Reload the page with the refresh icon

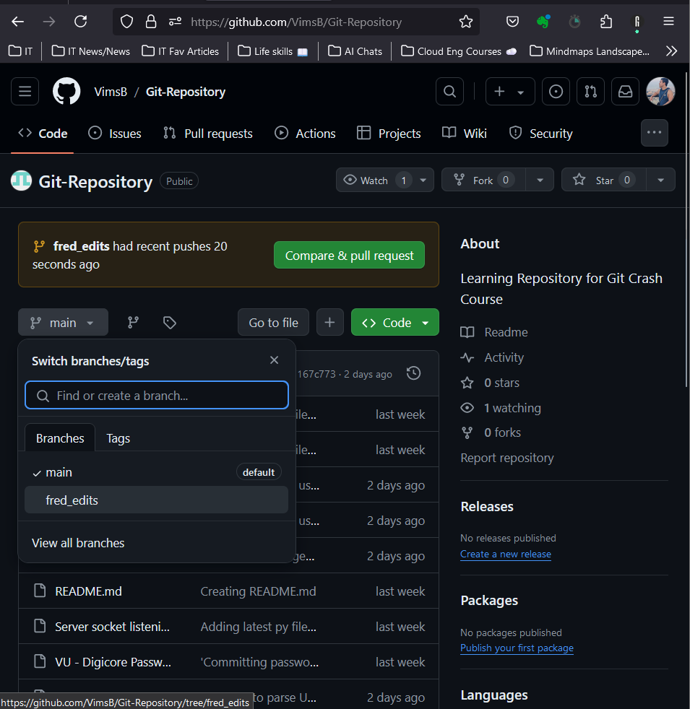point(80,21)
